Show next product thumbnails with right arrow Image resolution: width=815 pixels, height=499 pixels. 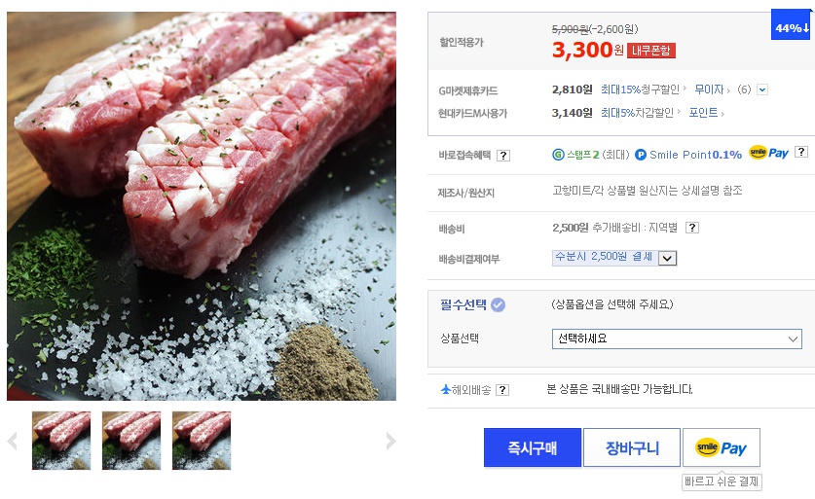pyautogui.click(x=390, y=441)
